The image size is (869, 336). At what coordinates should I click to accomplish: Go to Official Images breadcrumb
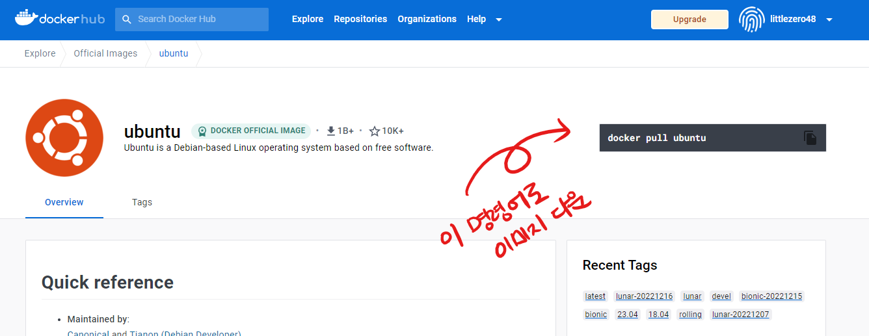(x=105, y=53)
